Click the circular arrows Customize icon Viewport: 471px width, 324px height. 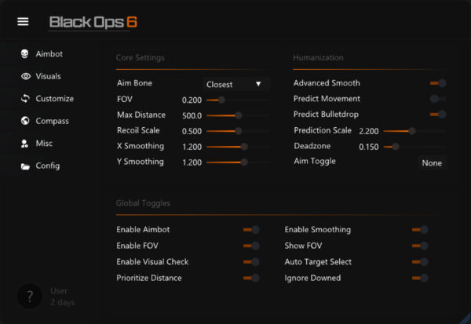click(25, 99)
